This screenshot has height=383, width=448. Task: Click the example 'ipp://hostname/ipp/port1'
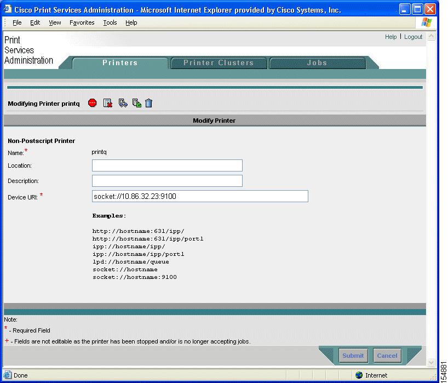[138, 254]
